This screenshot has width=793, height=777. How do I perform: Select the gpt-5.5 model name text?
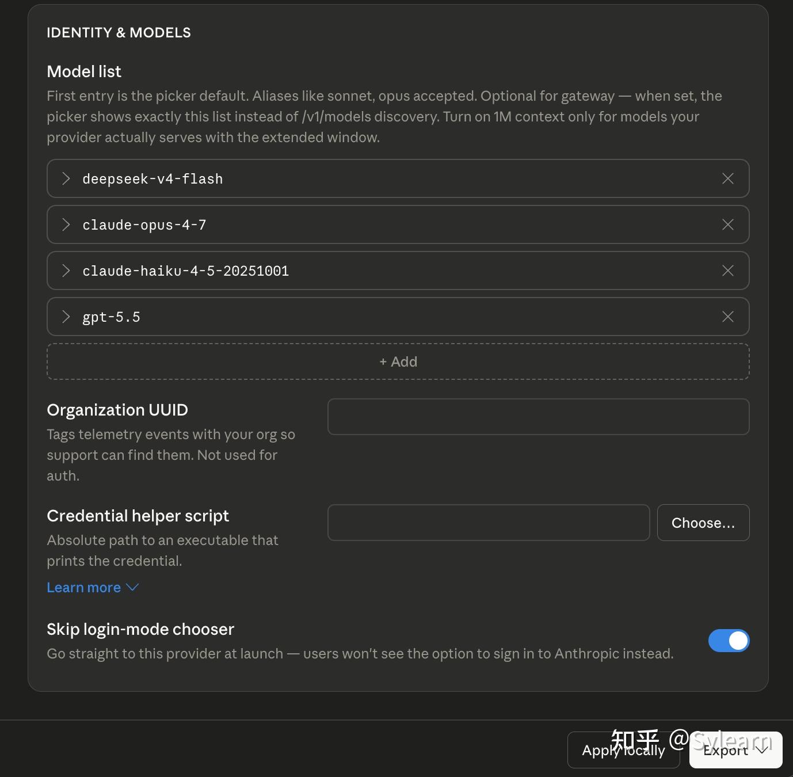pyautogui.click(x=111, y=317)
